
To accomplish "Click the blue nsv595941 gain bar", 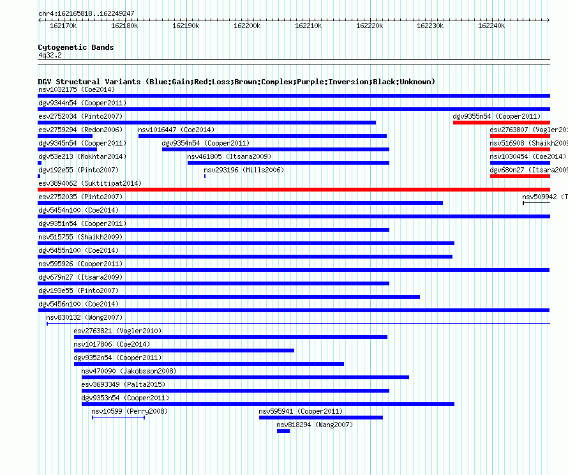I will pos(321,418).
